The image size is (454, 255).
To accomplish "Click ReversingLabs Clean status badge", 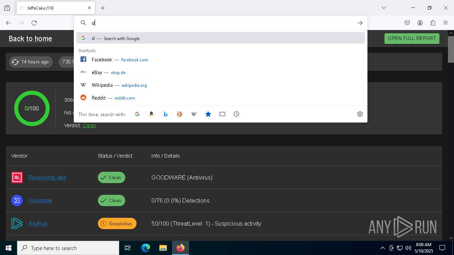I will tap(111, 177).
